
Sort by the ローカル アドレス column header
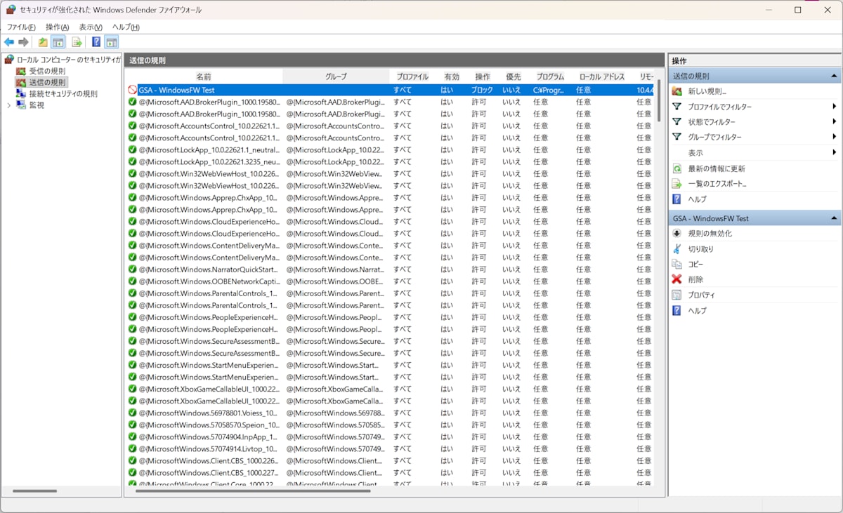(x=602, y=76)
